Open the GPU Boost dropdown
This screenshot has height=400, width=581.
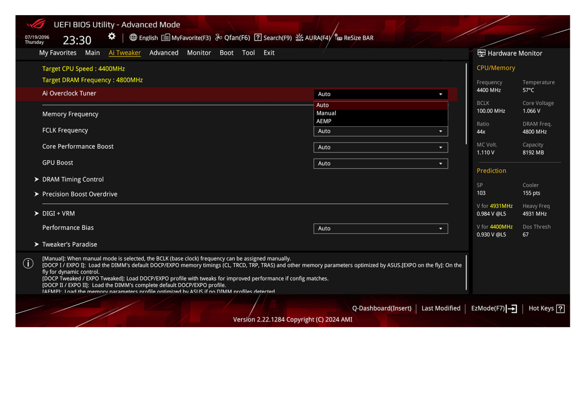tap(381, 164)
